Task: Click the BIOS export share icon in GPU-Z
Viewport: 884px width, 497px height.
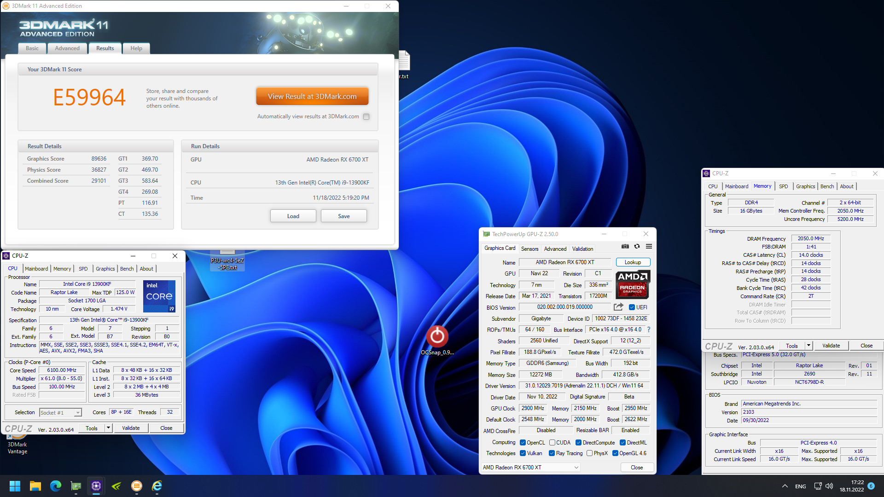Action: click(x=618, y=307)
